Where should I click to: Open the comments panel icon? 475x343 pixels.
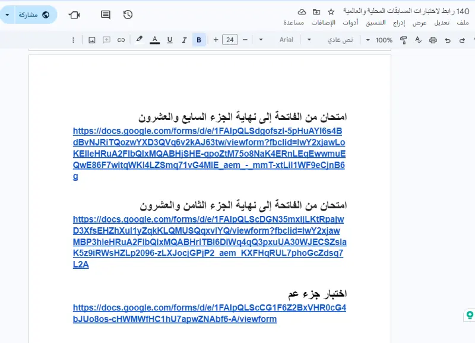106,14
